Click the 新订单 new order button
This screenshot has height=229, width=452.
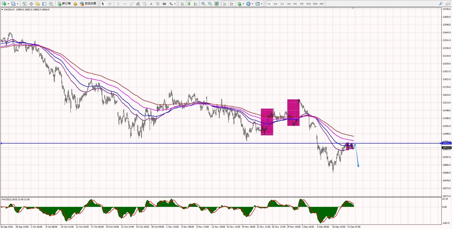pyautogui.click(x=64, y=4)
